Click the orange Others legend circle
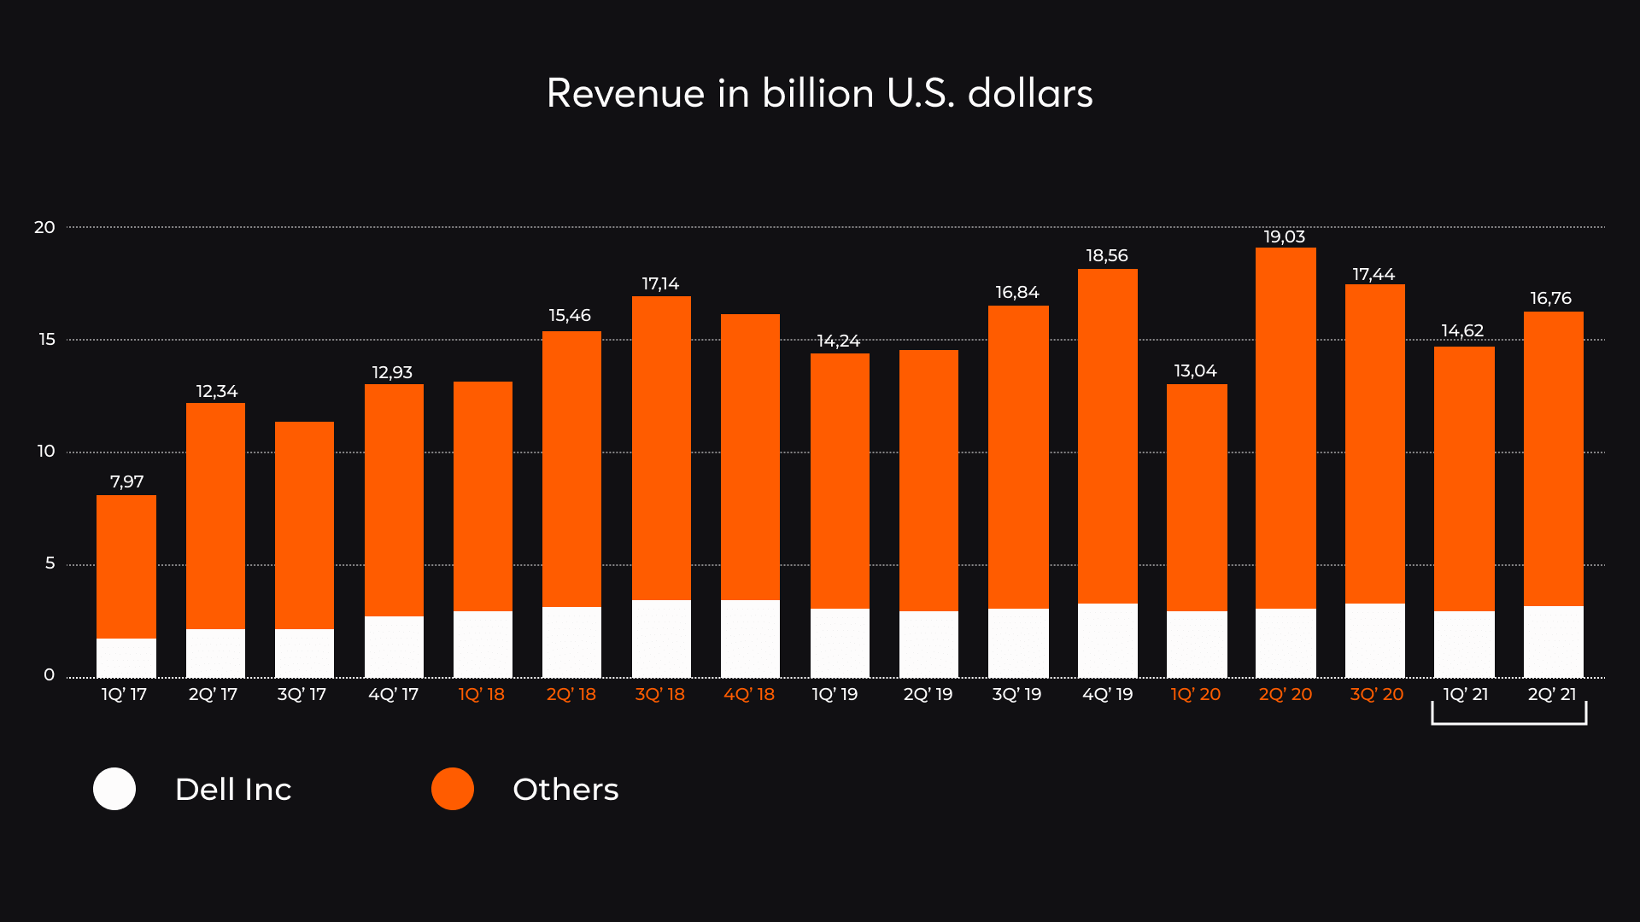This screenshot has width=1640, height=922. click(452, 789)
